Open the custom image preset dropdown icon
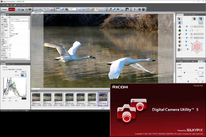 pyautogui.click(x=180, y=19)
